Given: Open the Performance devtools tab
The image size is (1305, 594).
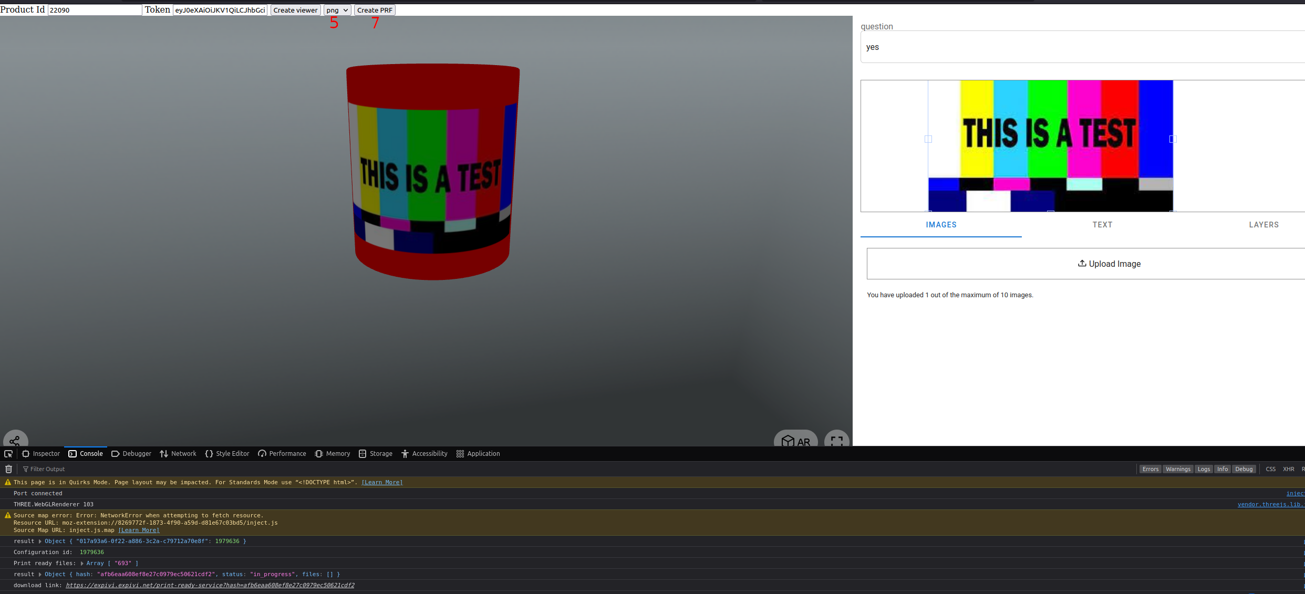Looking at the screenshot, I should tap(282, 454).
